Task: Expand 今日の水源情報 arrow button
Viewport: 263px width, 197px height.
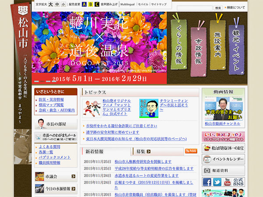Action: click(73, 189)
